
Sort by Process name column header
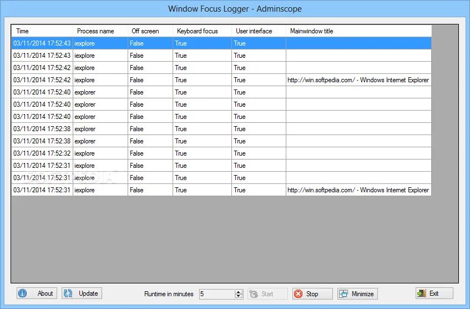(x=100, y=31)
